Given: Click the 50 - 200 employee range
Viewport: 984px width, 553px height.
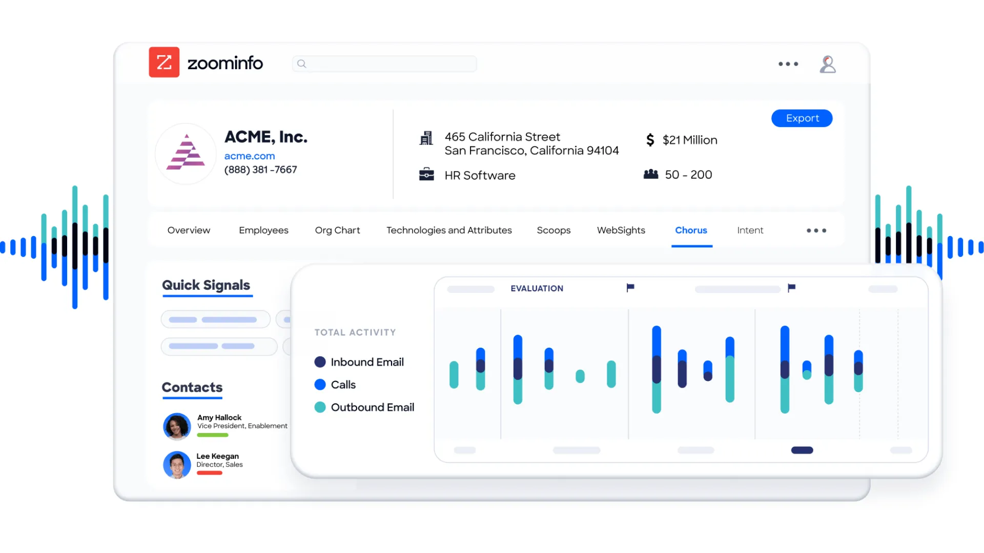Looking at the screenshot, I should pos(688,175).
